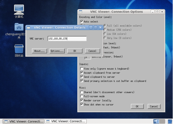Viewport: 173px width, 124px height.
Task: Click the Connection Options title bar
Action: (116, 12)
